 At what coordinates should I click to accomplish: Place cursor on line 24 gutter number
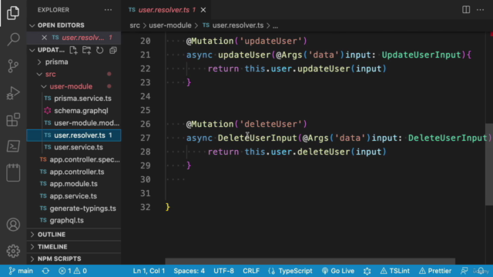pos(146,96)
